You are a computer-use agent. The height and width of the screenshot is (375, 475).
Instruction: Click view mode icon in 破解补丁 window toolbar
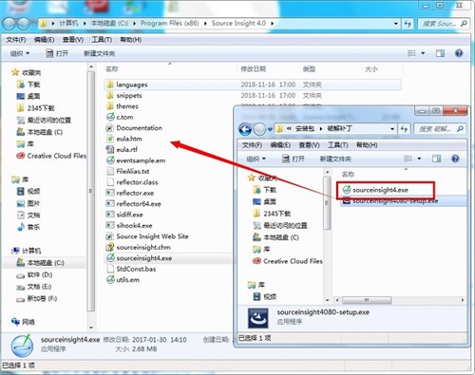[408, 159]
